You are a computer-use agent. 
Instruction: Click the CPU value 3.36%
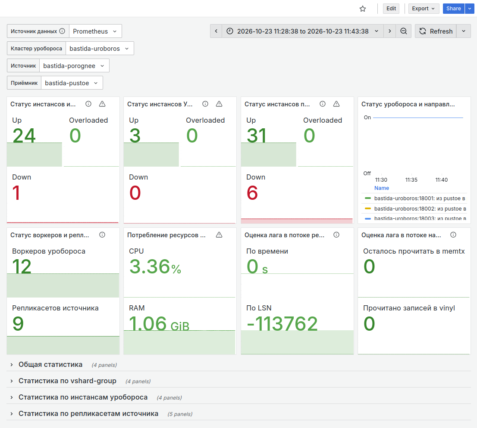(x=155, y=267)
